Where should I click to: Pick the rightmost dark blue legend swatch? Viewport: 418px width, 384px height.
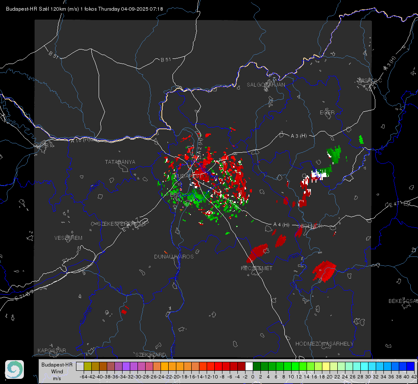411,366
